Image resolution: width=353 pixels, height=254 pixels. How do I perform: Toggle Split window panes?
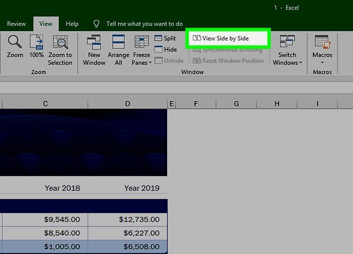165,38
